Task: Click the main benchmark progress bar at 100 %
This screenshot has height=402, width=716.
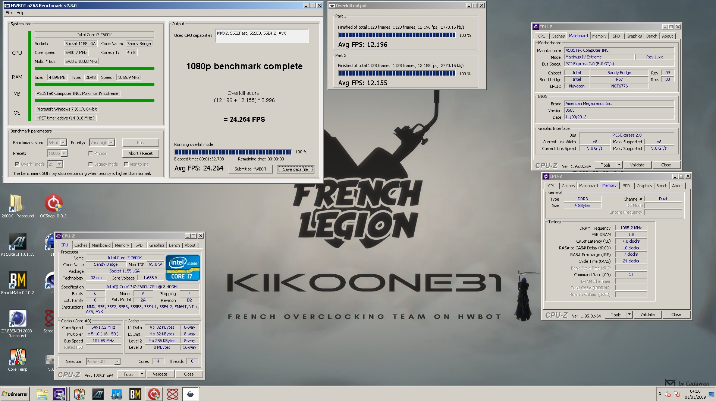Action: (x=233, y=152)
